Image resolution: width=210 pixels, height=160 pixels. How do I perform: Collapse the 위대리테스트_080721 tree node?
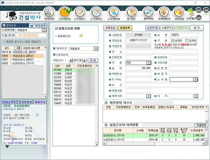(x=10, y=52)
